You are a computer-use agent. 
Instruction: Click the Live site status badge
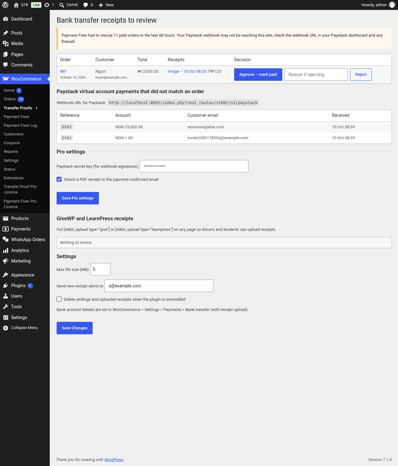36,5
